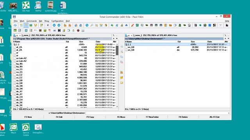250x140 pixels.
Task: Open the Help menu
Action: pyautogui.click(x=227, y=21)
